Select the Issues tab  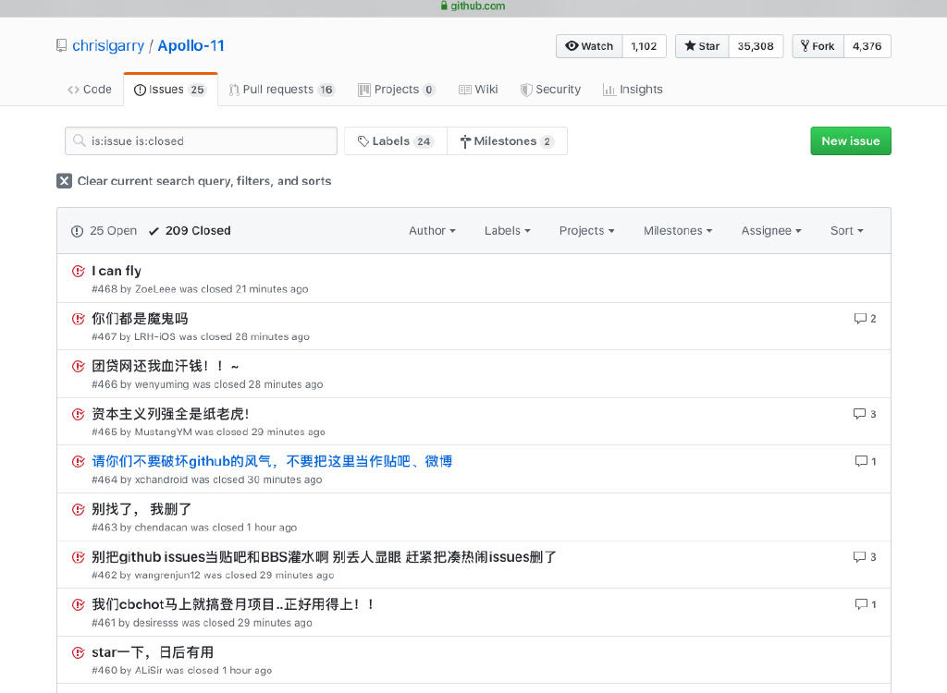pyautogui.click(x=170, y=90)
